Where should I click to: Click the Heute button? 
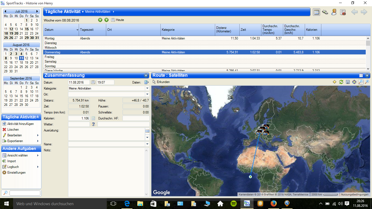tap(118, 20)
